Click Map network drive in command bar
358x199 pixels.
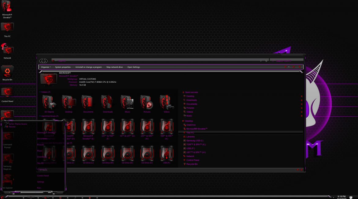[115, 67]
